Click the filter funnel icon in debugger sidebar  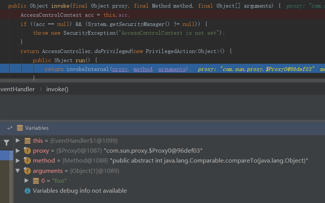tap(6, 143)
